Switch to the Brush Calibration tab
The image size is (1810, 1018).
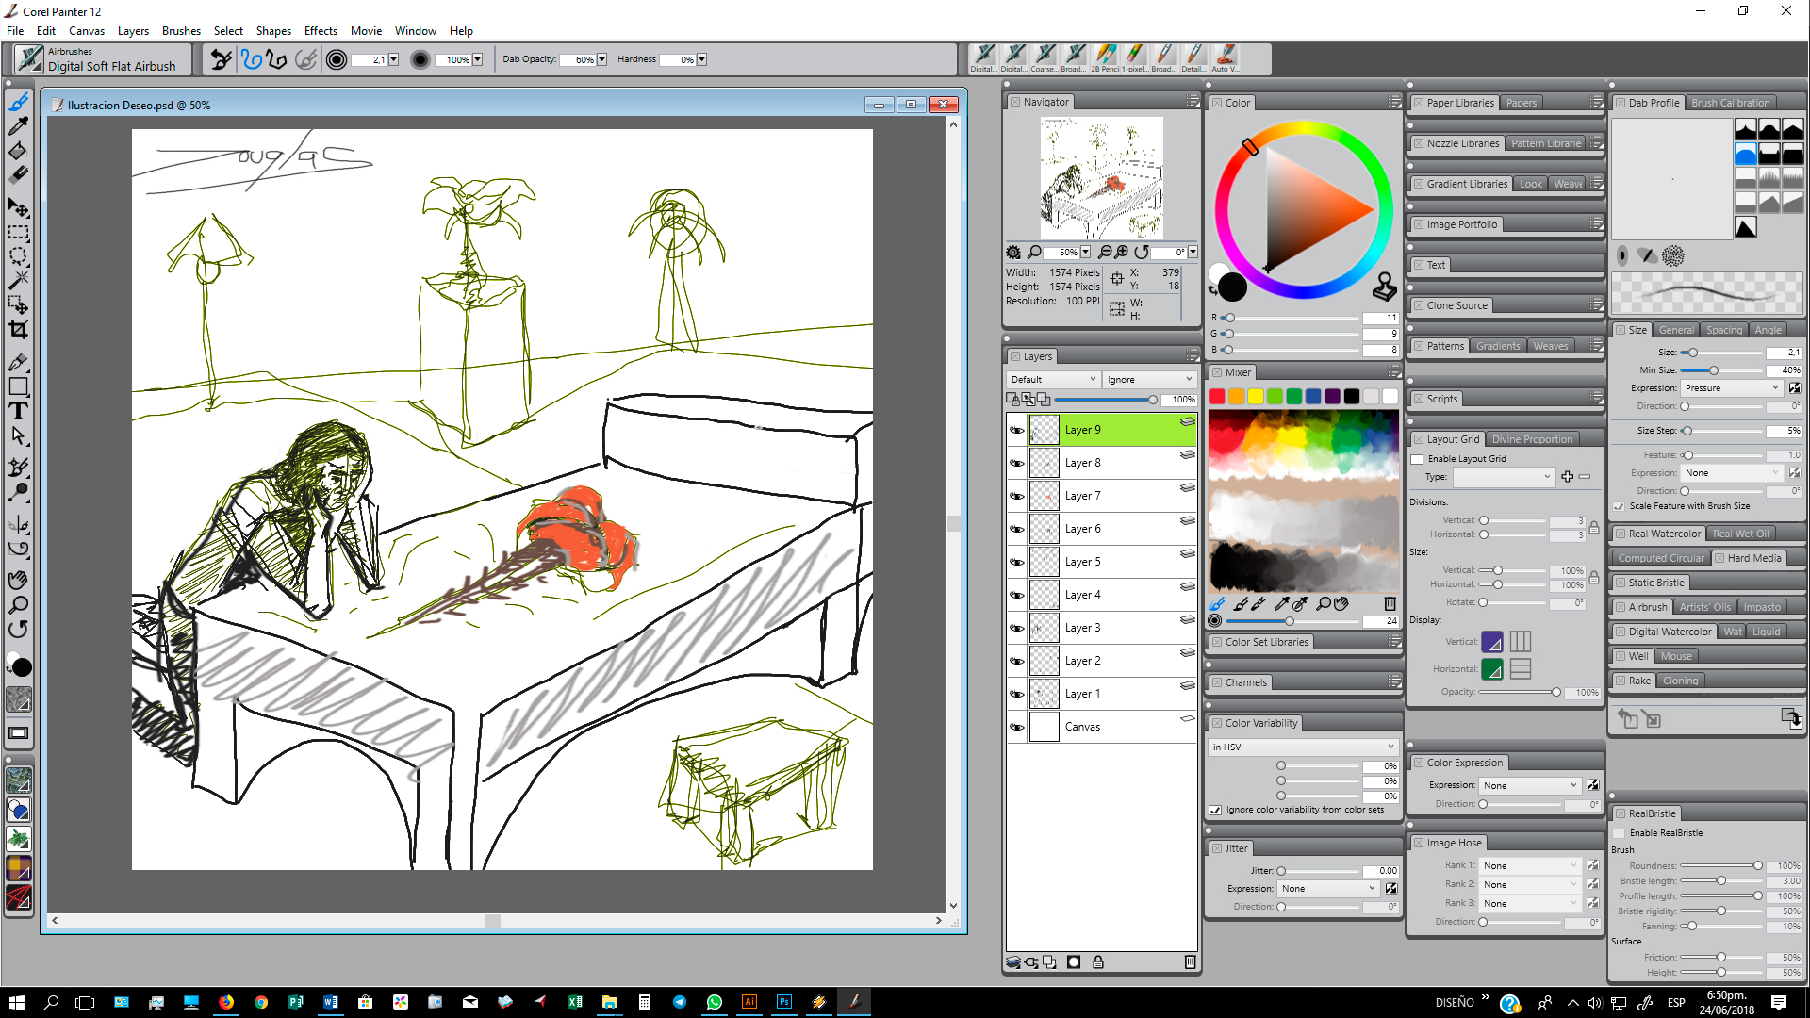point(1730,103)
